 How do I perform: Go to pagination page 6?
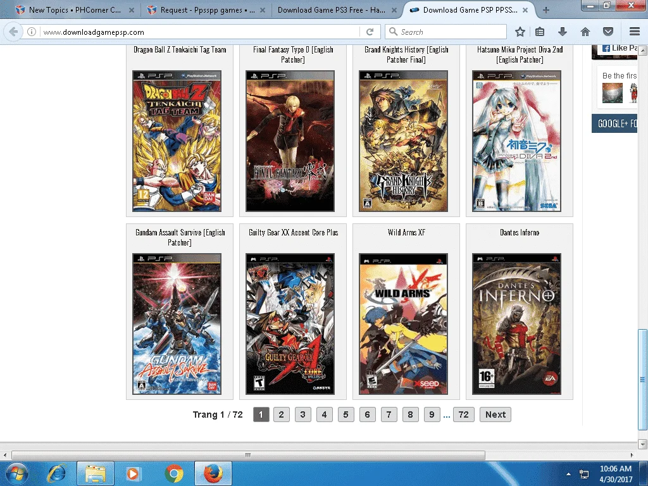[x=368, y=414]
